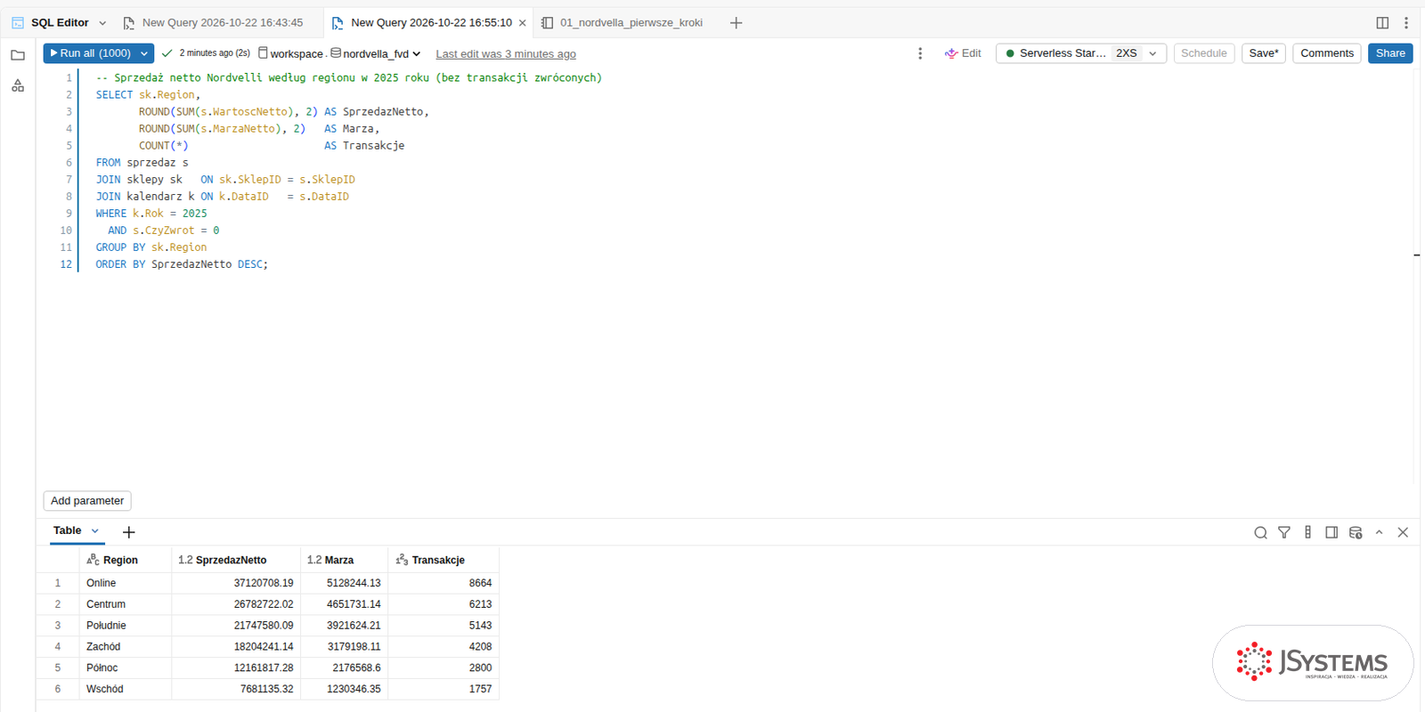The image size is (1425, 712).
Task: Switch to New Query 16:43:45 tab
Action: pyautogui.click(x=214, y=23)
